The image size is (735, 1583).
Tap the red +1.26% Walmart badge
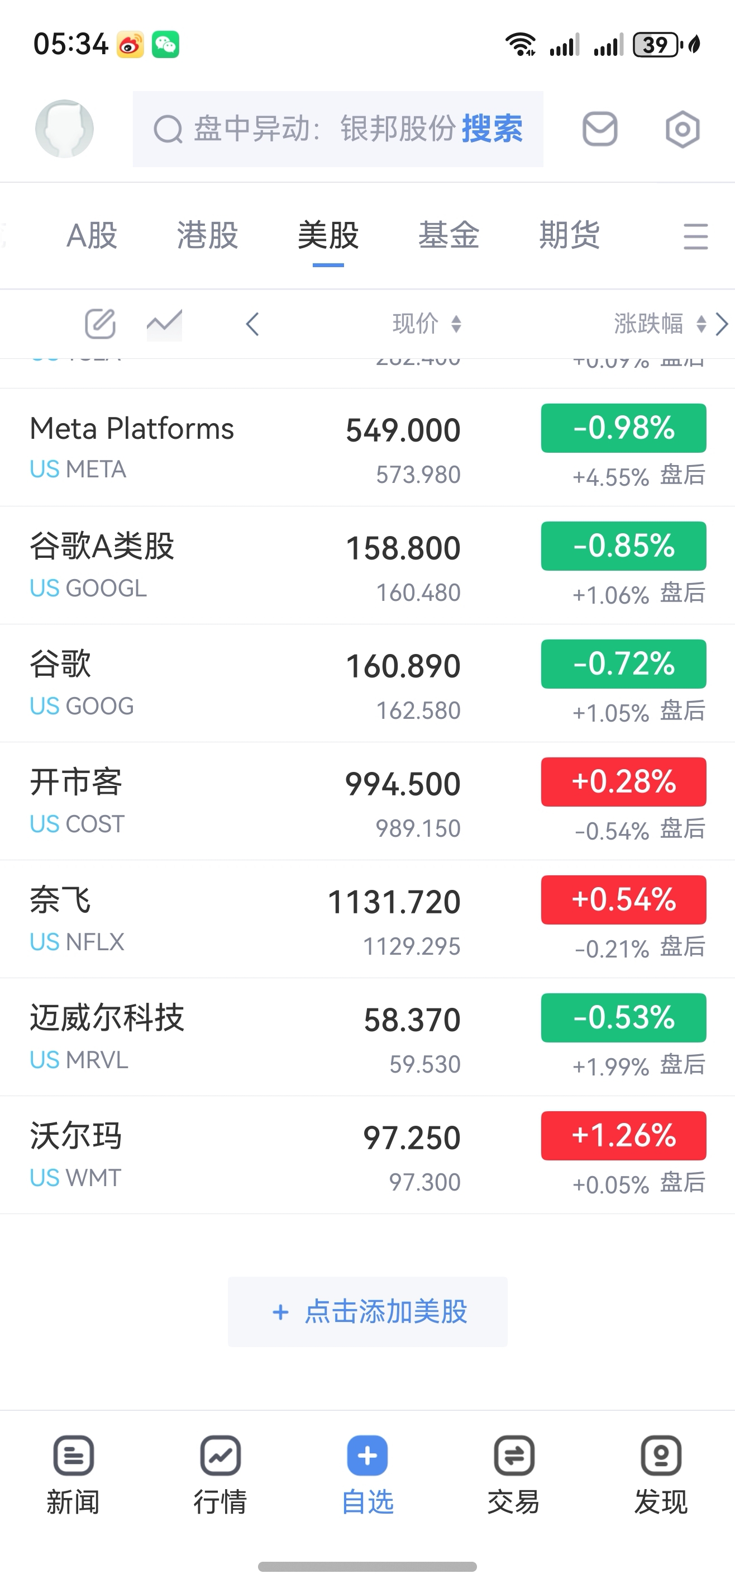(623, 1135)
